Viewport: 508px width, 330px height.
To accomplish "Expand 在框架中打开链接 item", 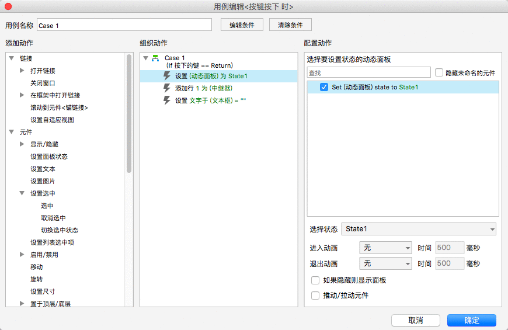I will (x=22, y=95).
